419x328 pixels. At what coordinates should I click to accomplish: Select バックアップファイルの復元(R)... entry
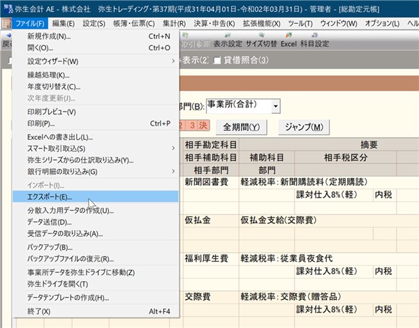(x=96, y=259)
